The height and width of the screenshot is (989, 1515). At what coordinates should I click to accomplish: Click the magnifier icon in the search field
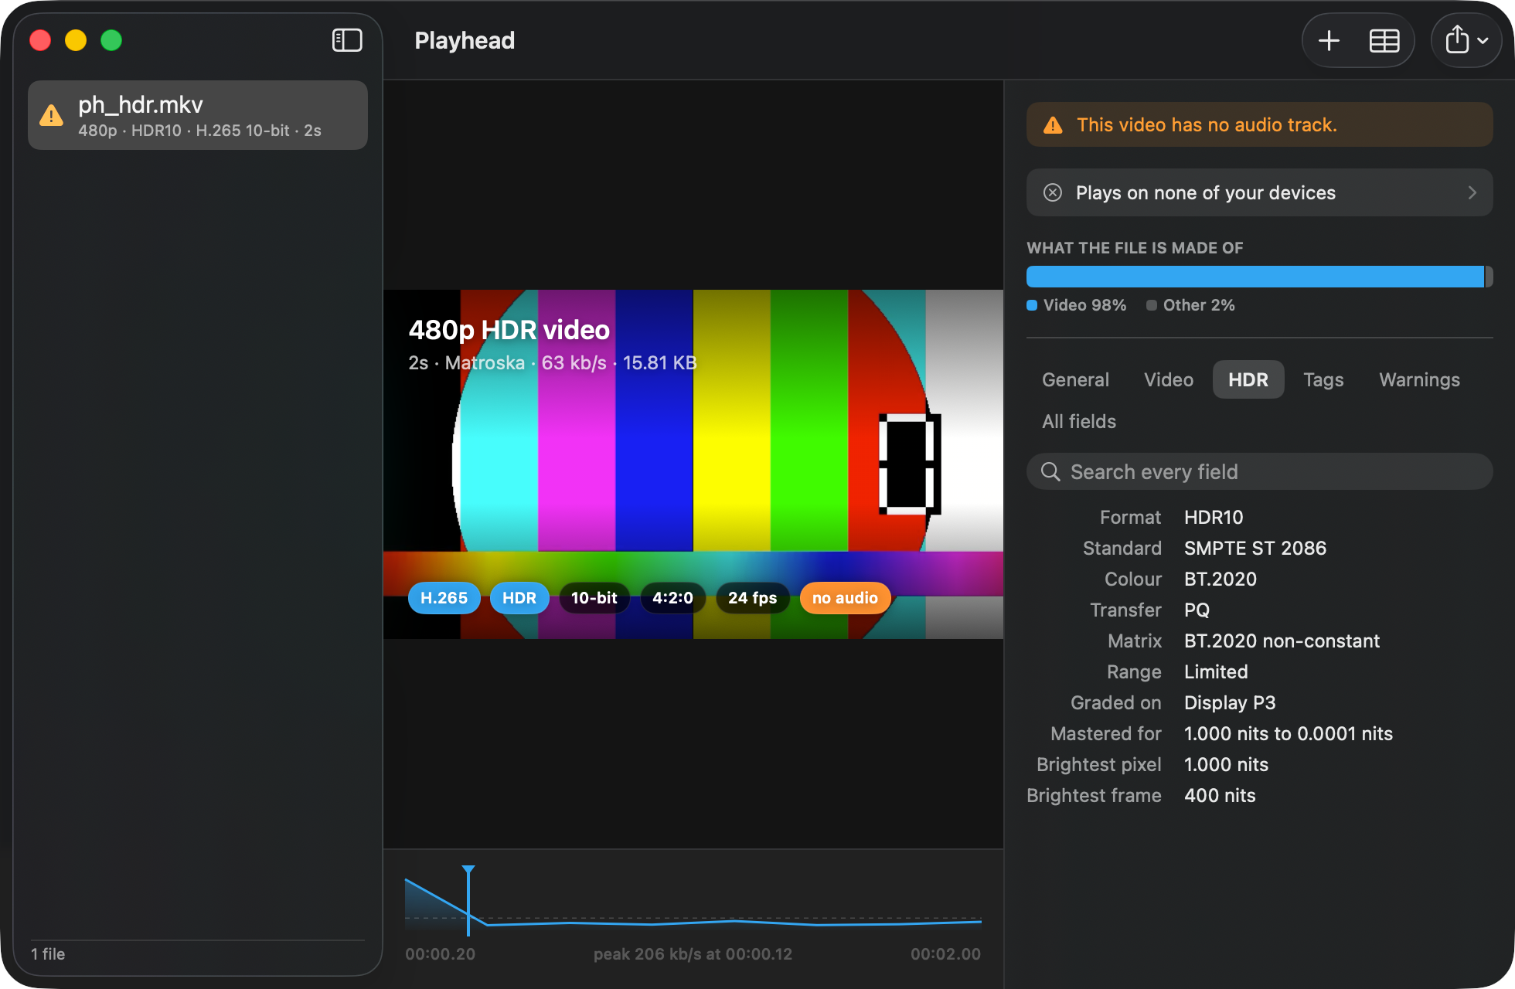(1050, 471)
